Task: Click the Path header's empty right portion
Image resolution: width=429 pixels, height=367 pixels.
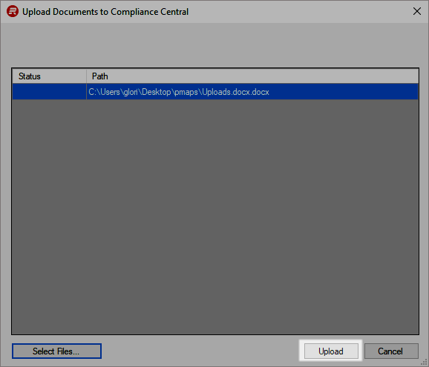Action: [263, 76]
